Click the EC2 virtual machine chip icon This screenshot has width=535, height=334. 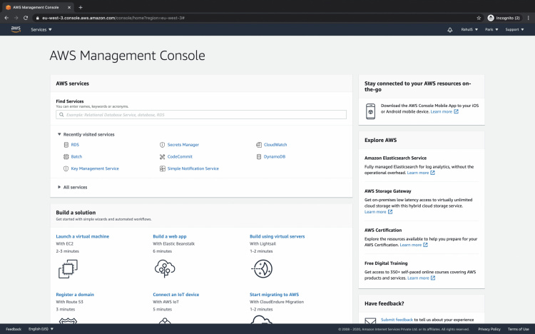point(68,268)
